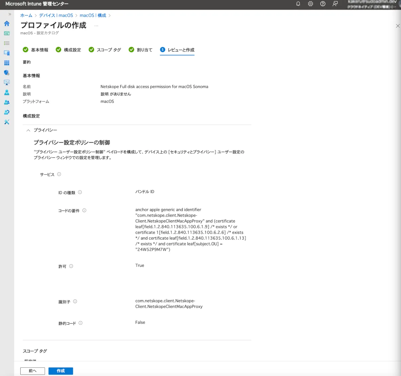Open Endpoint security shield icon
This screenshot has height=376, width=401.
7,73
